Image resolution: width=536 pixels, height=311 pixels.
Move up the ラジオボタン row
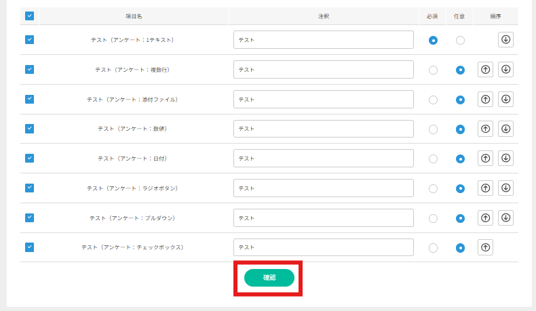[x=485, y=188]
